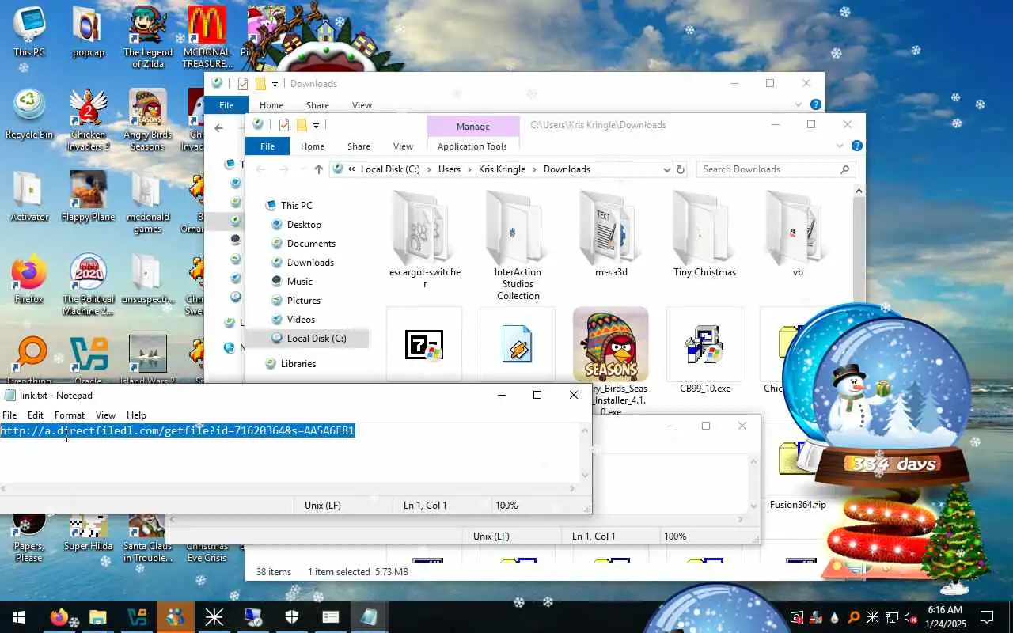This screenshot has height=633, width=1013.
Task: Open the address bar history dropdown
Action: click(666, 169)
